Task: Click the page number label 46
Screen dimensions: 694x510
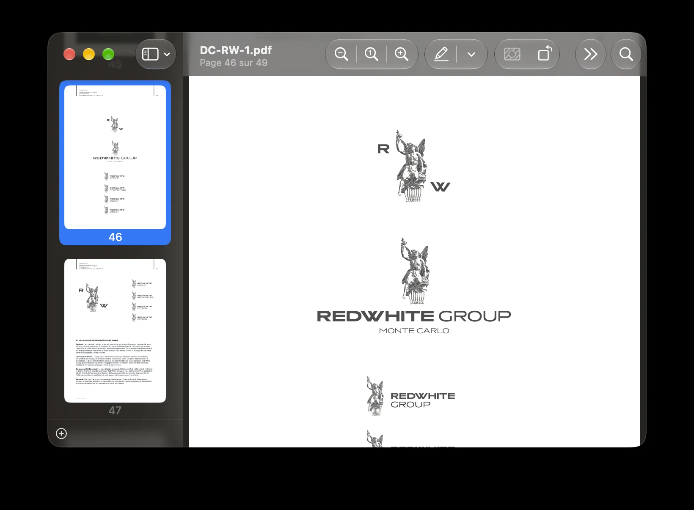Action: [x=115, y=237]
